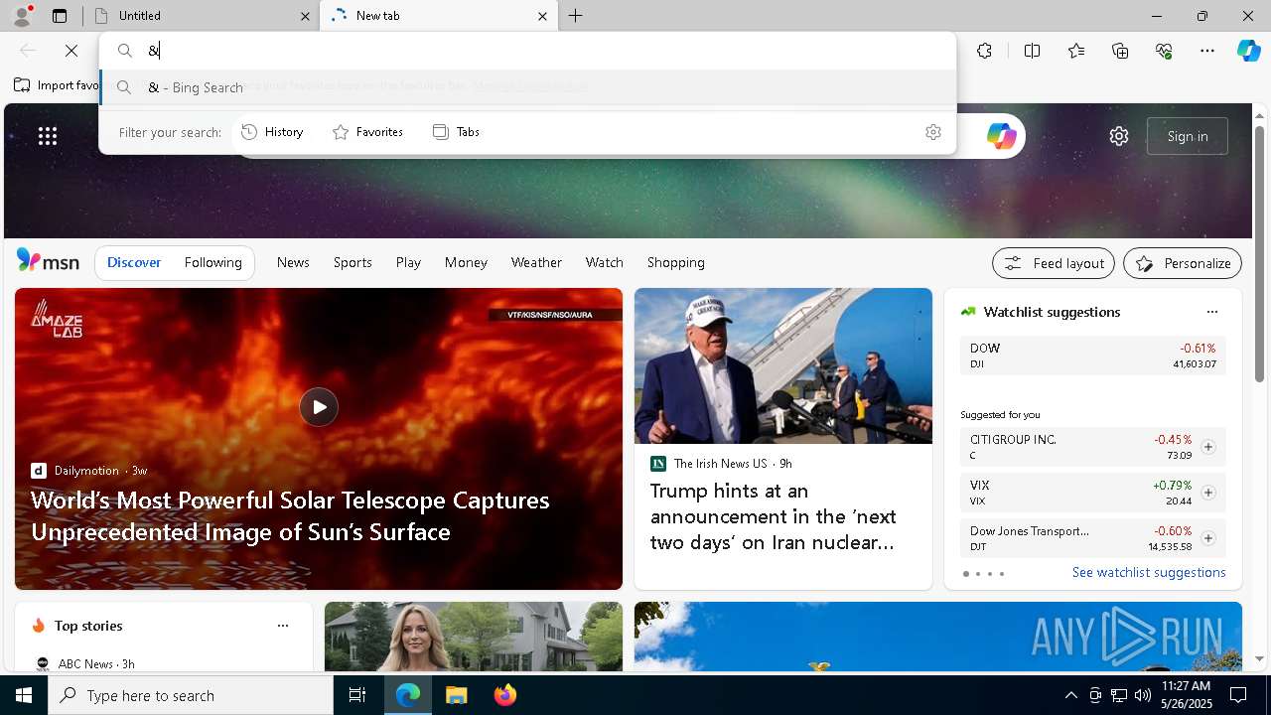Open the Trump plane photo thumbnail

coord(783,365)
